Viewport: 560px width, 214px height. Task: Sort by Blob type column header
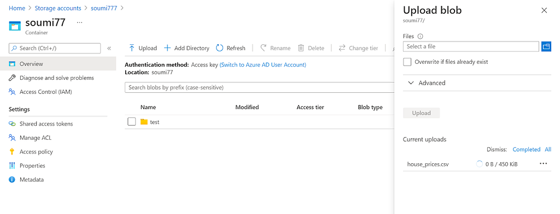point(370,107)
